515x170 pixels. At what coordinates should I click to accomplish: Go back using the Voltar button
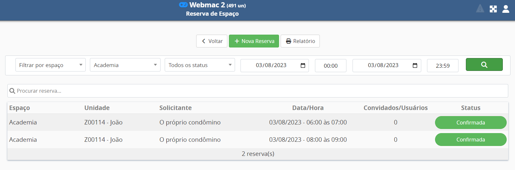pyautogui.click(x=212, y=41)
